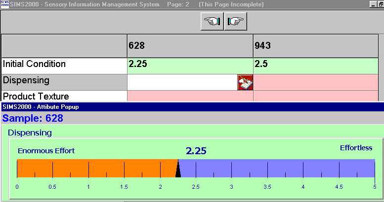384x202 pixels.
Task: Minimize the SIMS2000 window
Action: (x=373, y=4)
